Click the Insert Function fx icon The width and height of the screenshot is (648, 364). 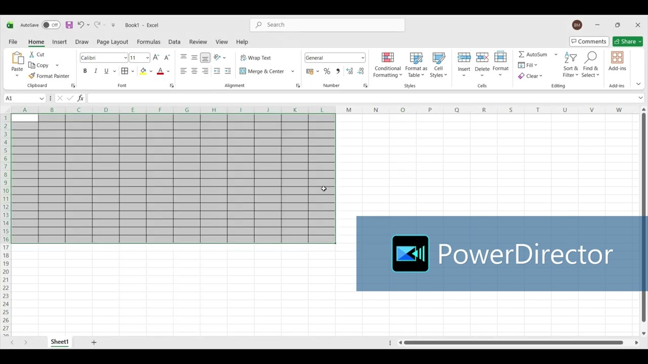(80, 98)
